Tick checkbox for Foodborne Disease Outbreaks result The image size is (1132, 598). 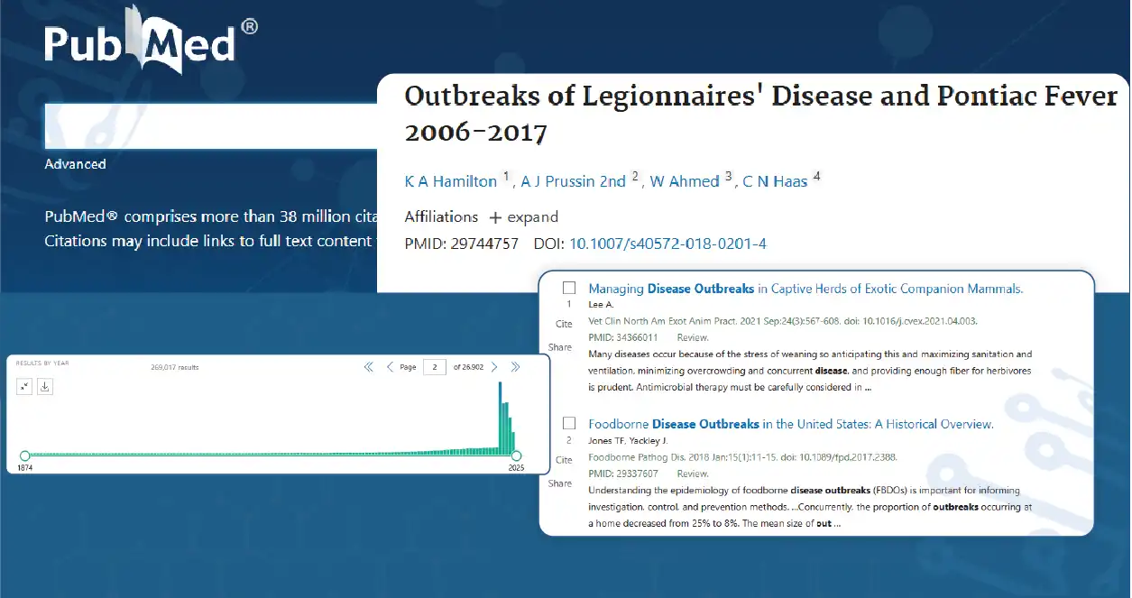pyautogui.click(x=569, y=423)
